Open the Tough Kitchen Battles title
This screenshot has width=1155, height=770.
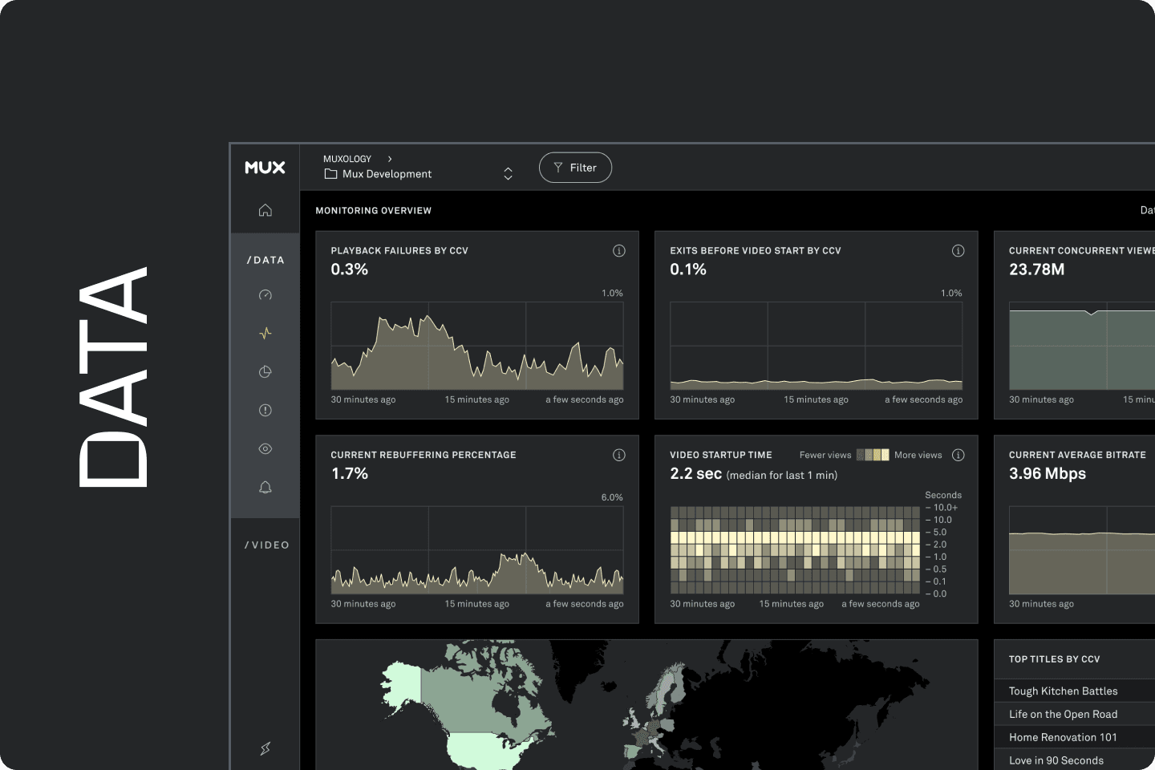click(1063, 691)
